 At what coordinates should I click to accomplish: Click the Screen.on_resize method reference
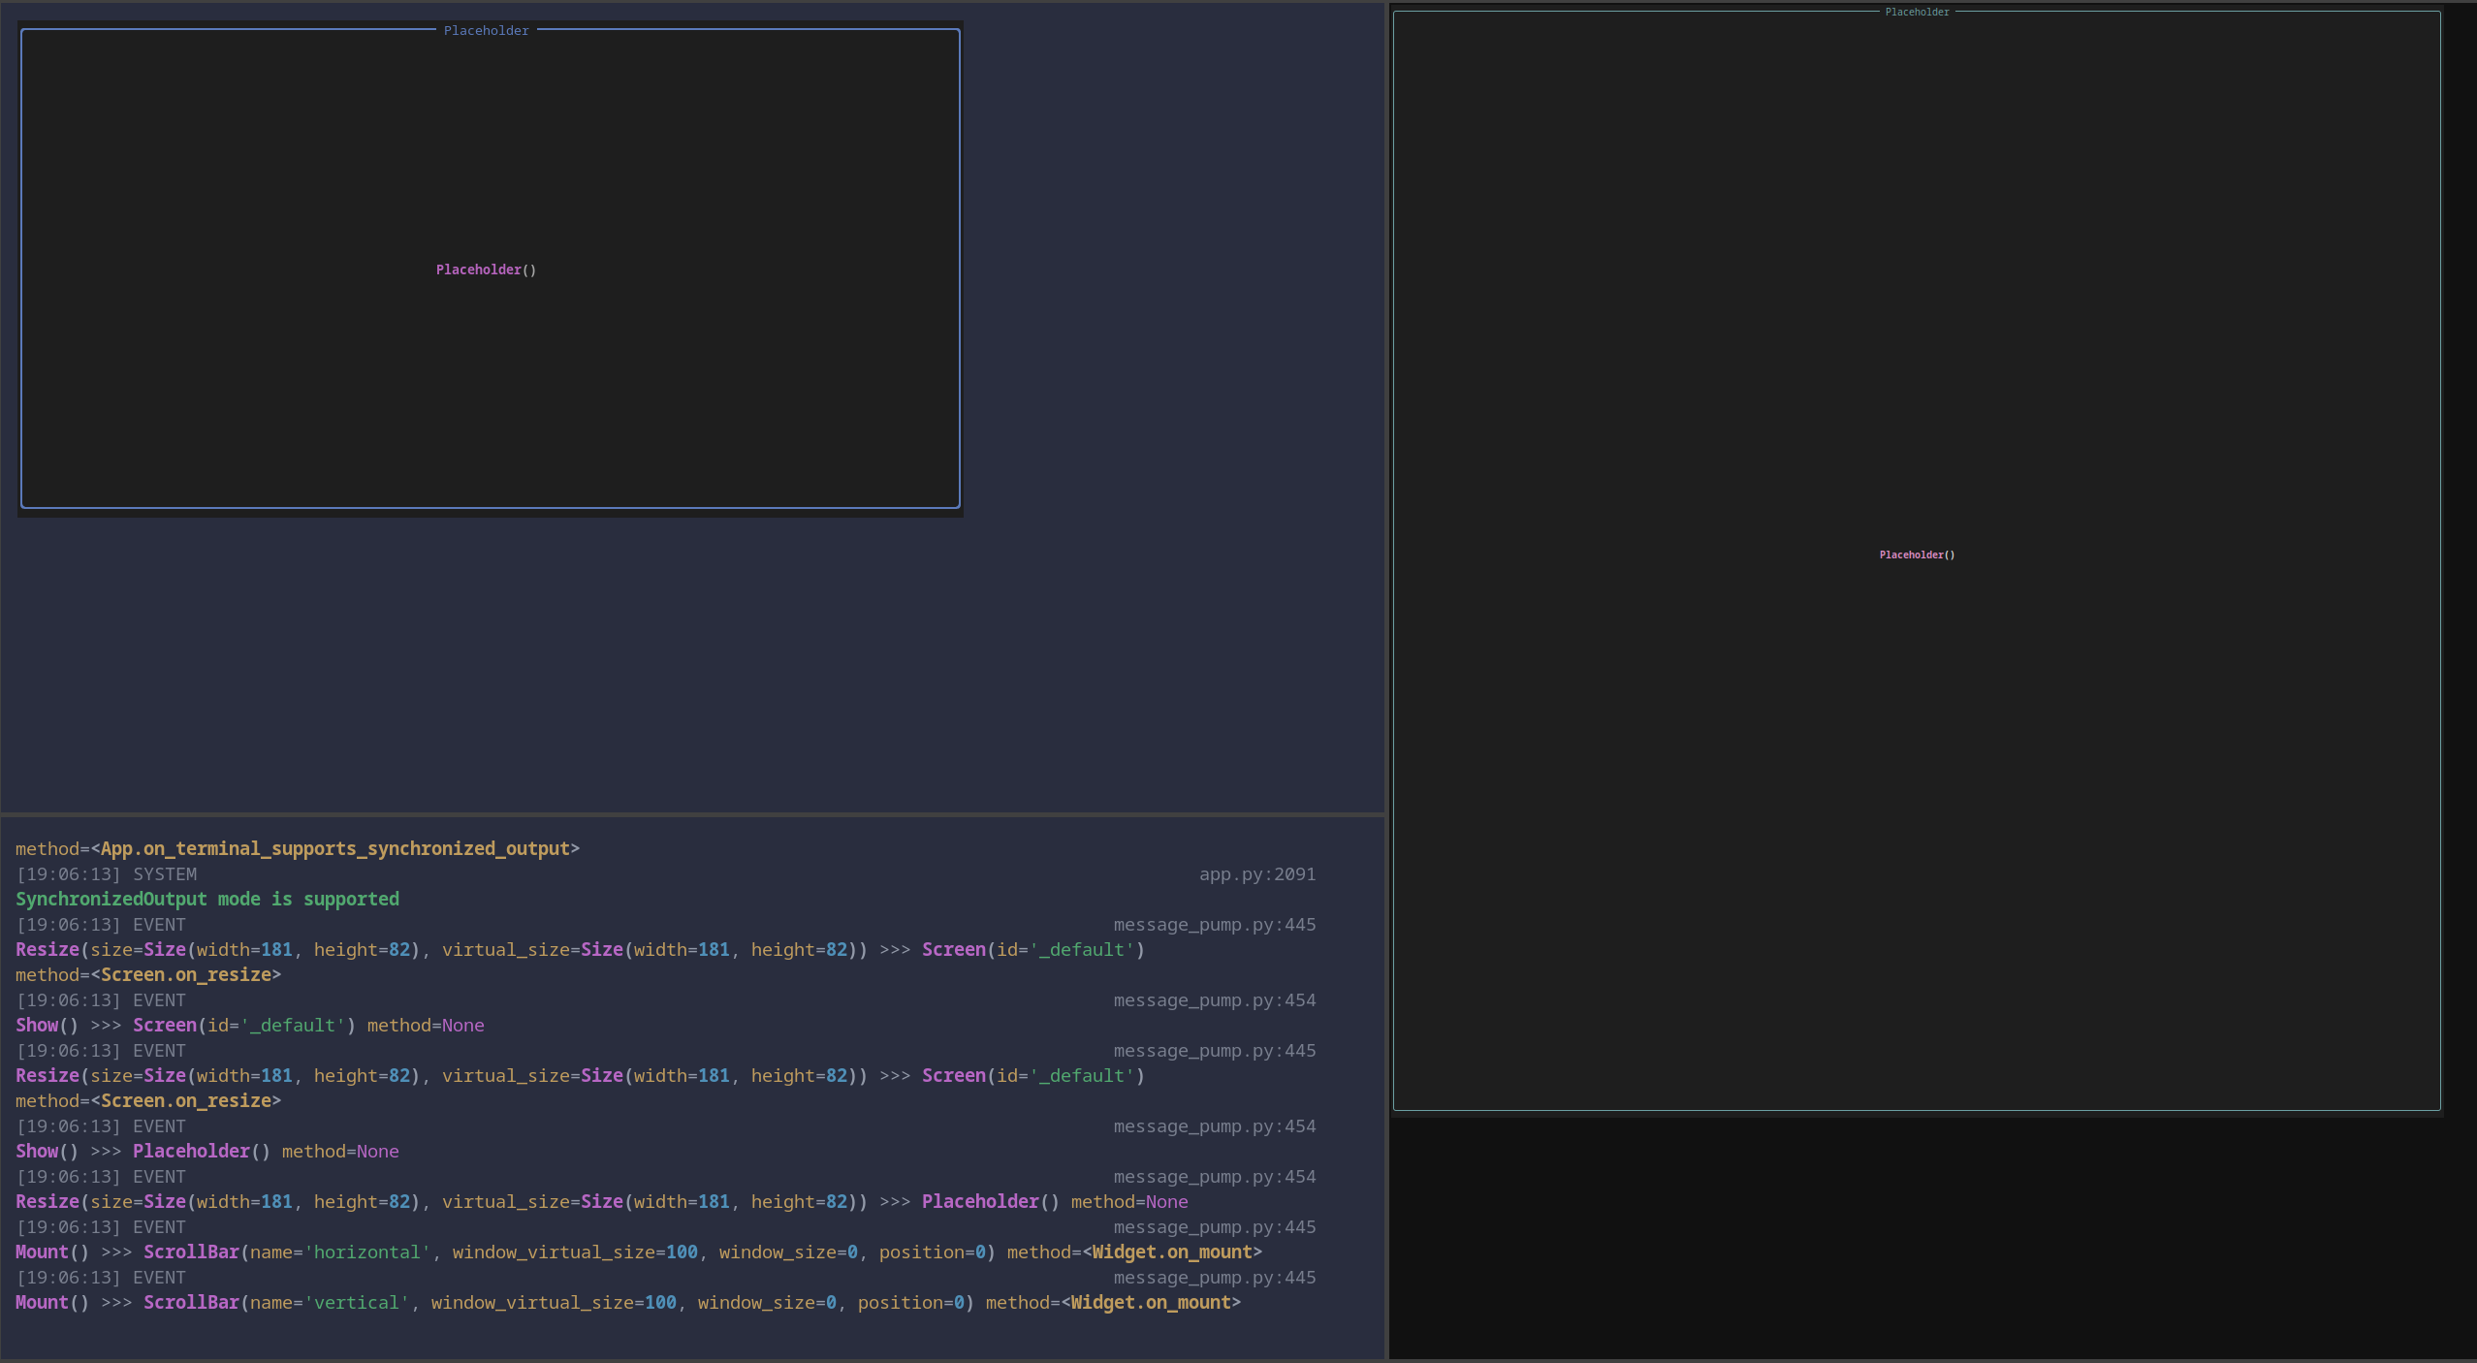point(184,974)
